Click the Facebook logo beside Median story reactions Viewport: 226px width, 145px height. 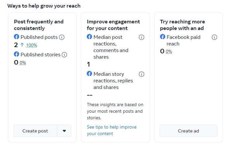click(89, 74)
